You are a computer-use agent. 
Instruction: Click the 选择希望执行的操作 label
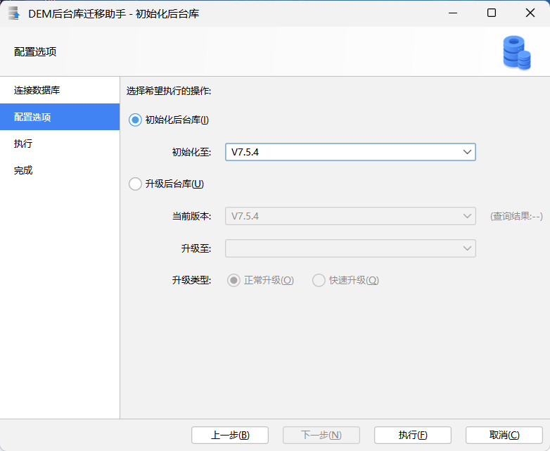[x=169, y=91]
